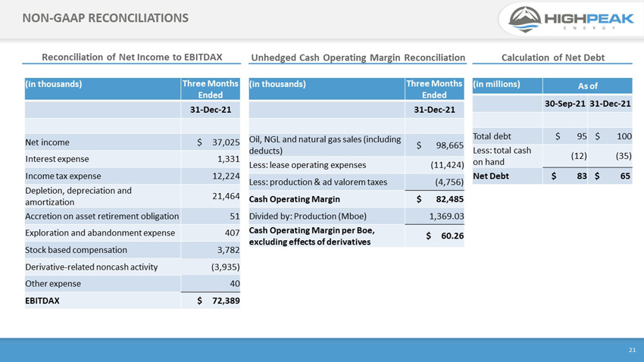Select the NON-GAAP RECONCILIATIONS slide title

pos(105,18)
